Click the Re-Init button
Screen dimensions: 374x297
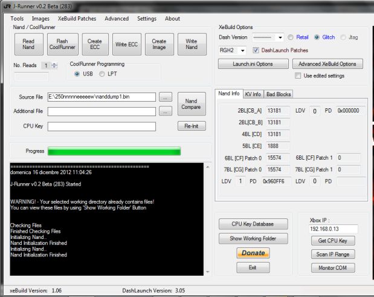coord(192,126)
